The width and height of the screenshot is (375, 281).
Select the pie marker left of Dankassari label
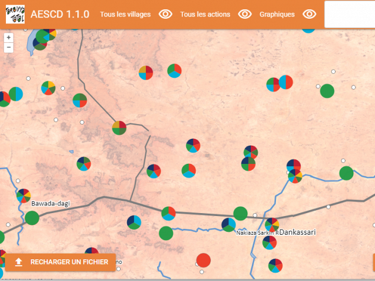click(272, 225)
